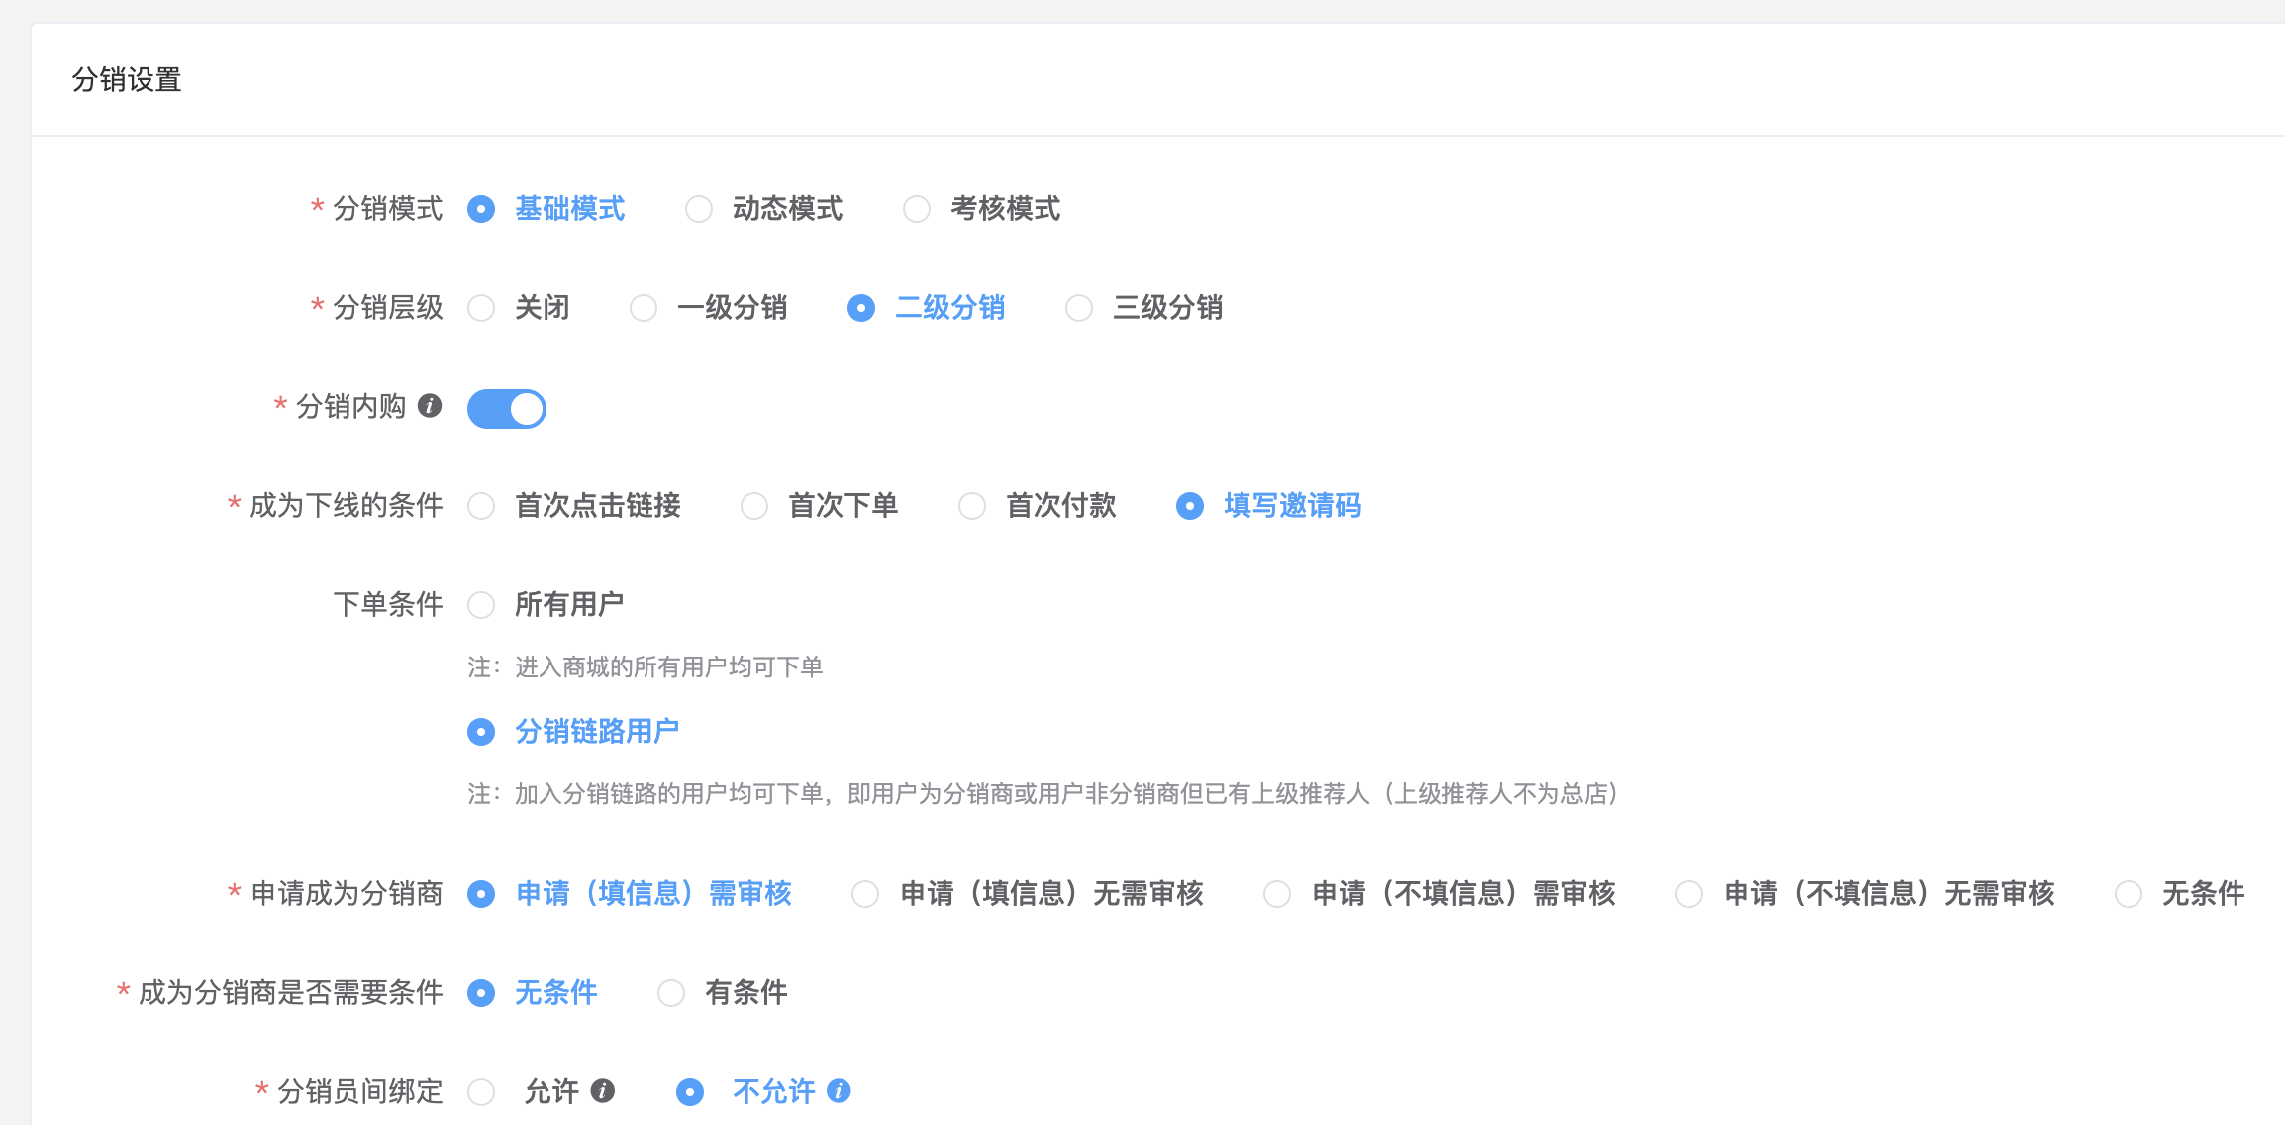Choose 申请（不填信息）需审核 option
2285x1125 pixels.
click(1277, 894)
